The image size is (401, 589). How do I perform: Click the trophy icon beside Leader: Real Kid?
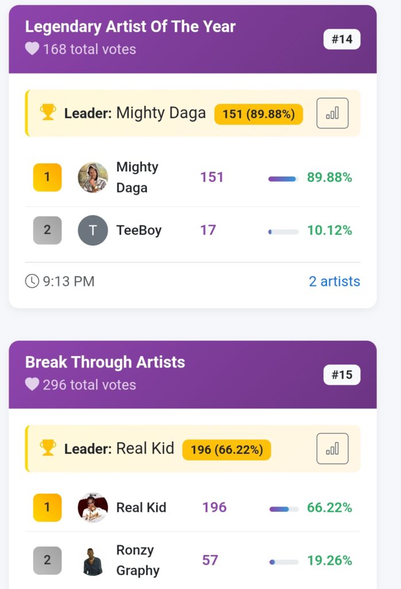(48, 448)
